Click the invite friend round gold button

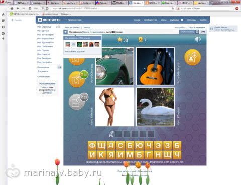pos(192,57)
